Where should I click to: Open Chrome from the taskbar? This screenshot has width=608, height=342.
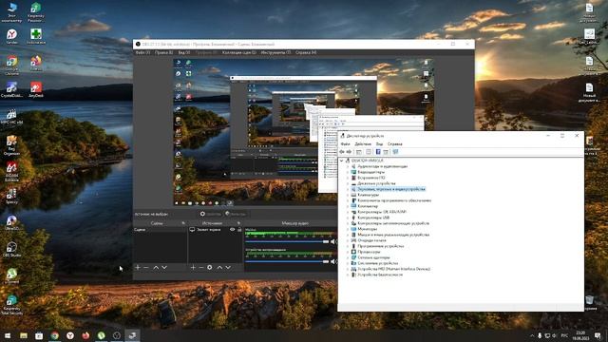(x=55, y=335)
